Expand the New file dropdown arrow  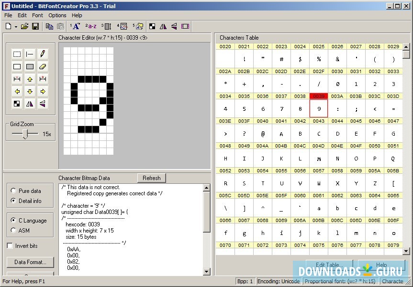[16, 27]
